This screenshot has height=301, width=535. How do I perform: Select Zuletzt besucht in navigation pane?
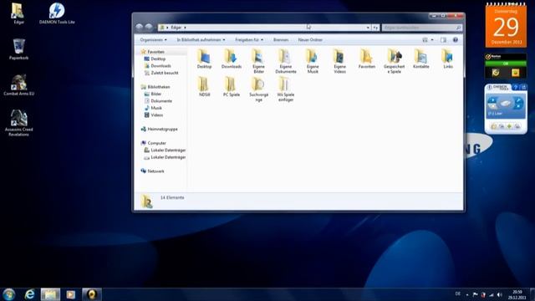164,73
